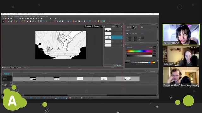Click the Open folder icon in toolbar

coord(6,19)
